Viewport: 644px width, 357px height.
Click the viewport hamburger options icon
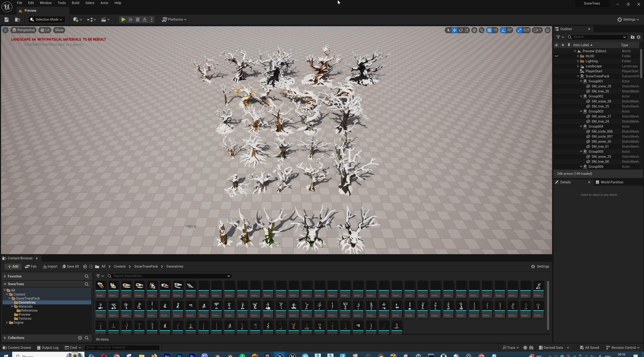point(5,30)
